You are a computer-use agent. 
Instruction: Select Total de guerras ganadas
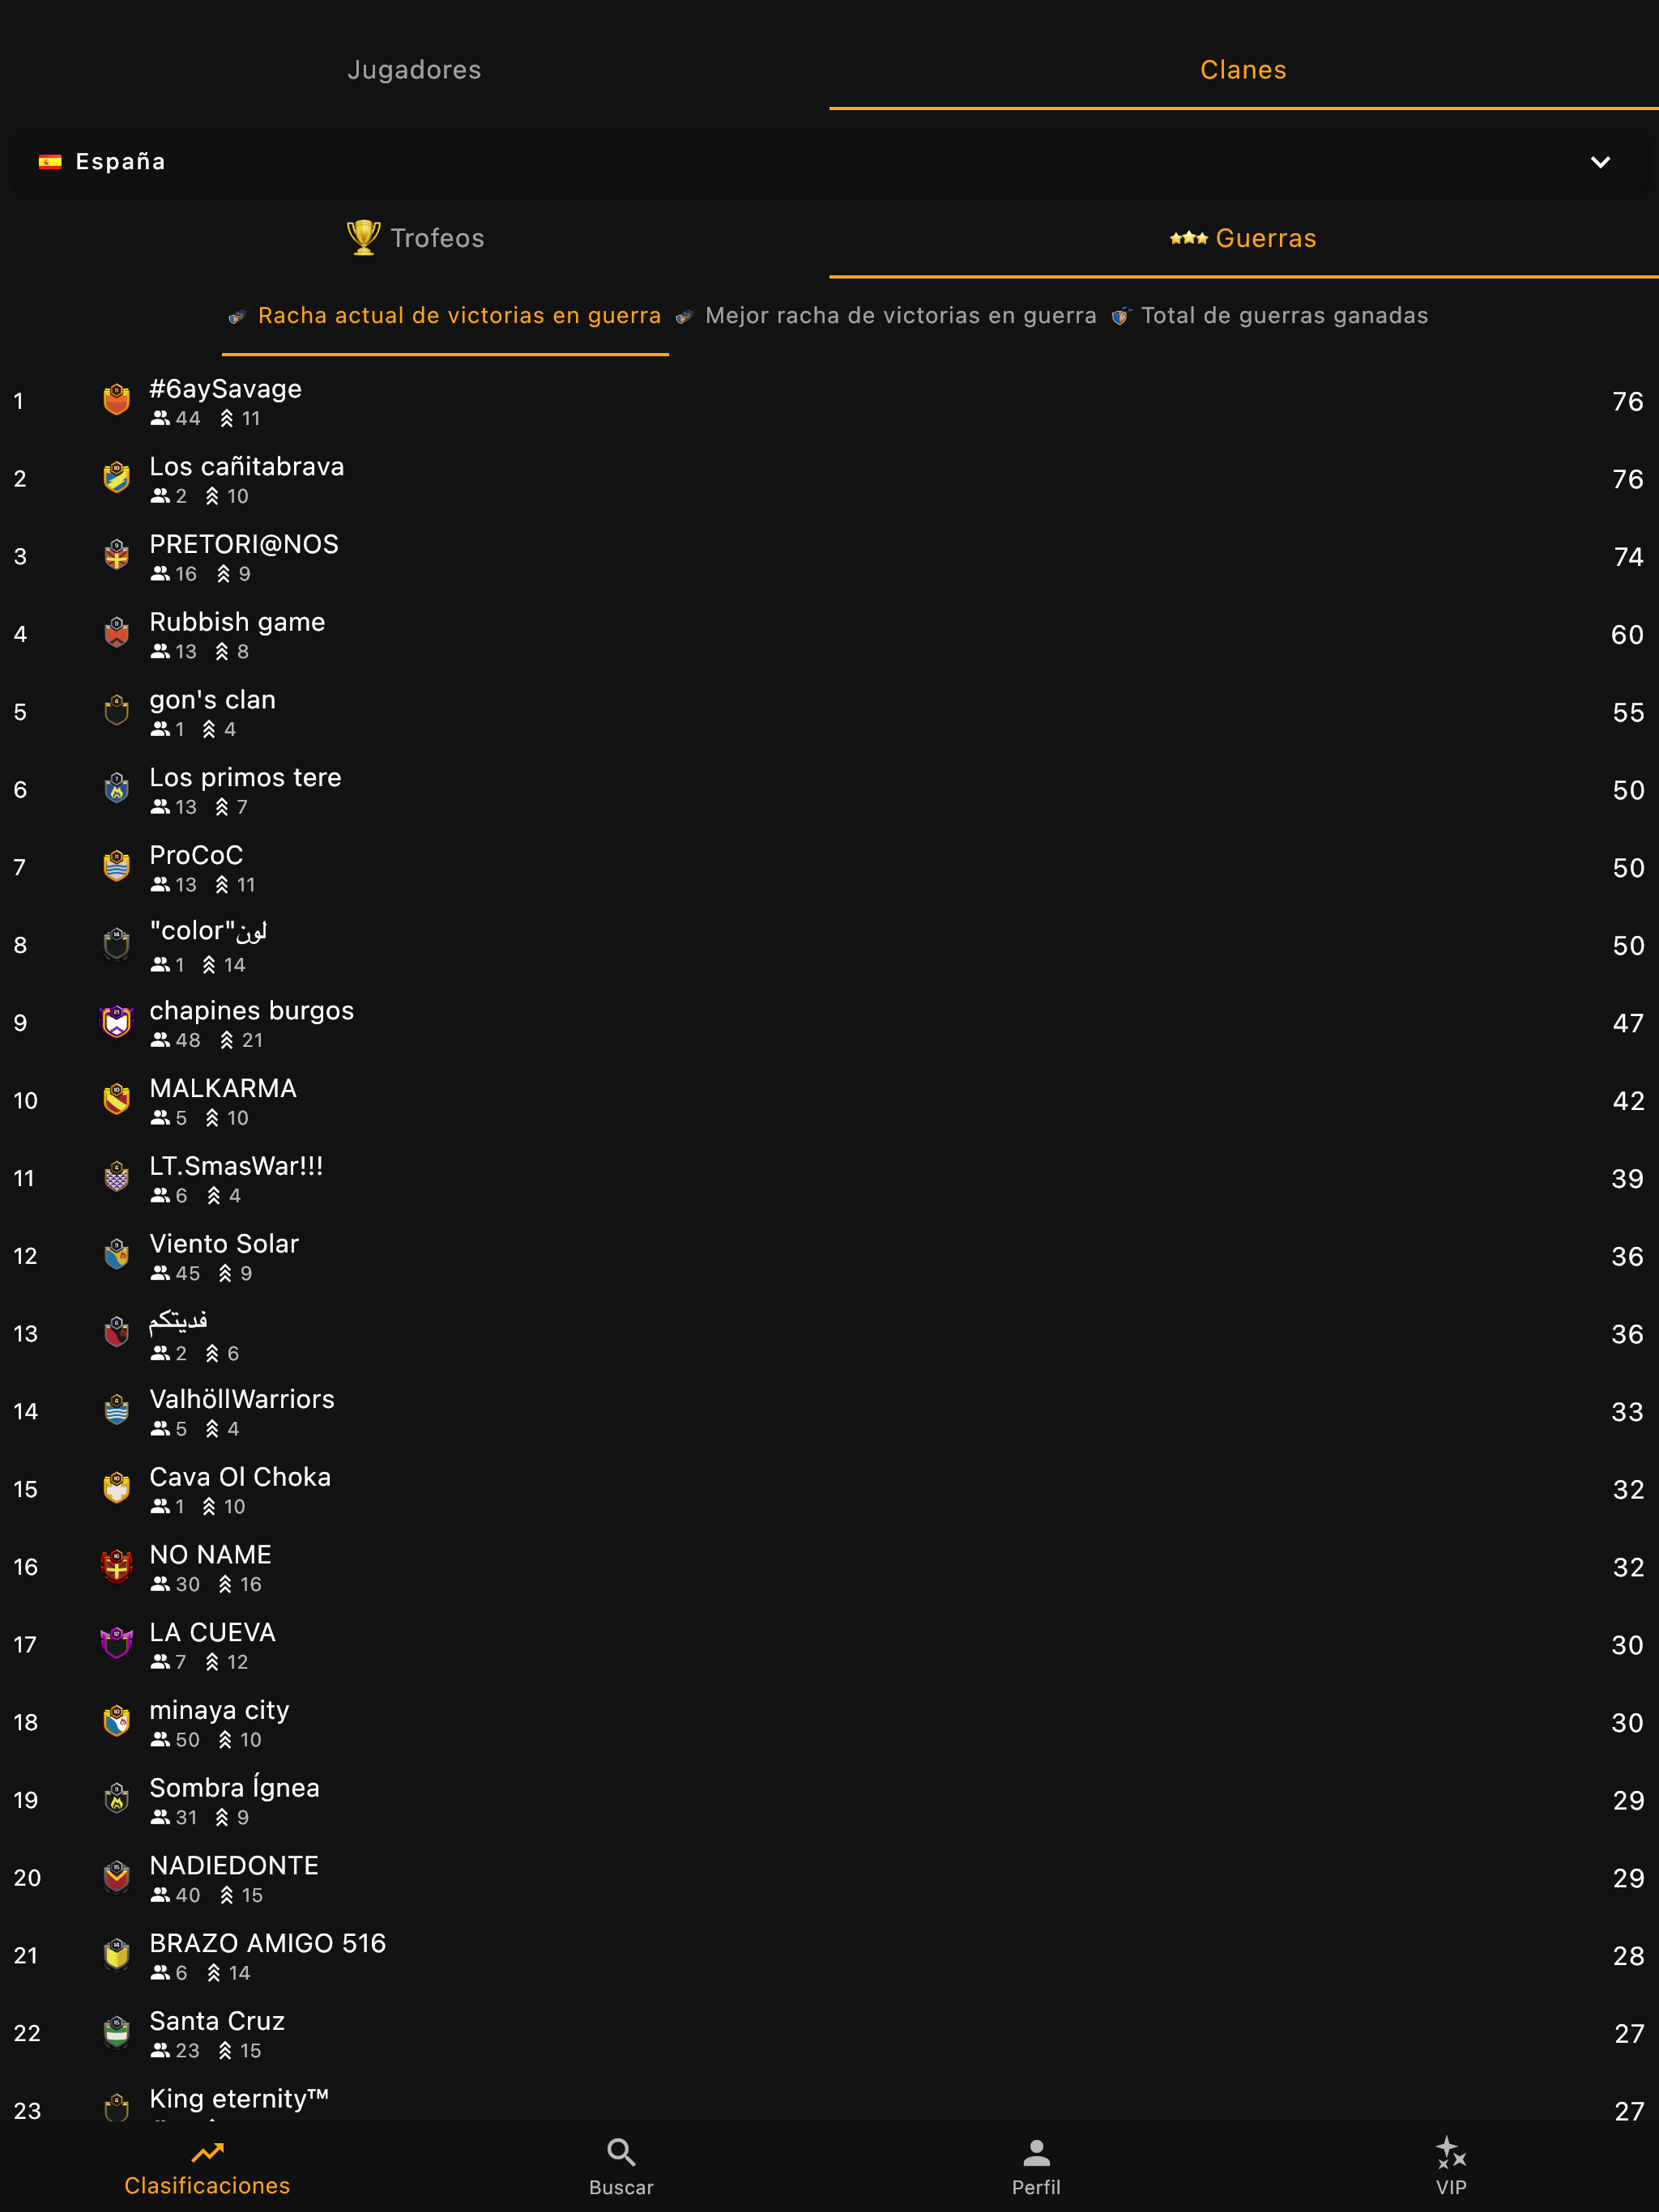pos(1269,316)
